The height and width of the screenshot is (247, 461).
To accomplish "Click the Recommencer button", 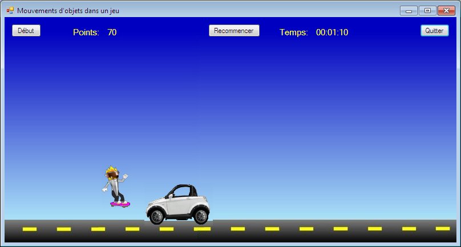I will 234,31.
